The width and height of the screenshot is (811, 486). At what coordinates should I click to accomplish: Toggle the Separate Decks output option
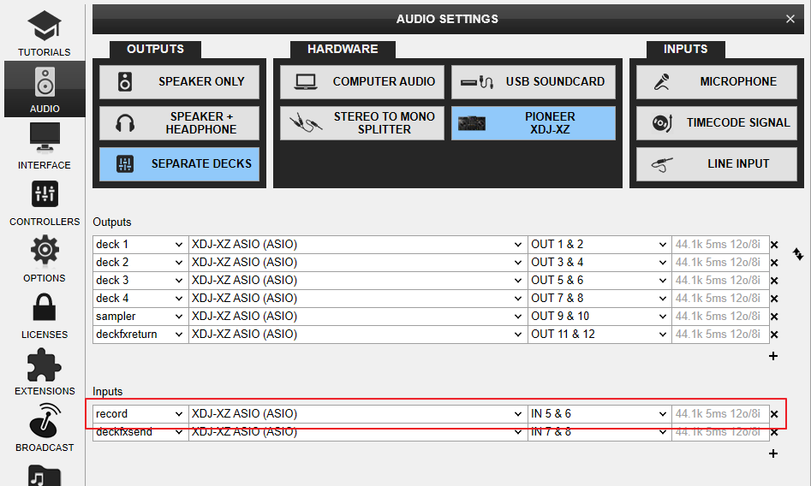coord(179,164)
